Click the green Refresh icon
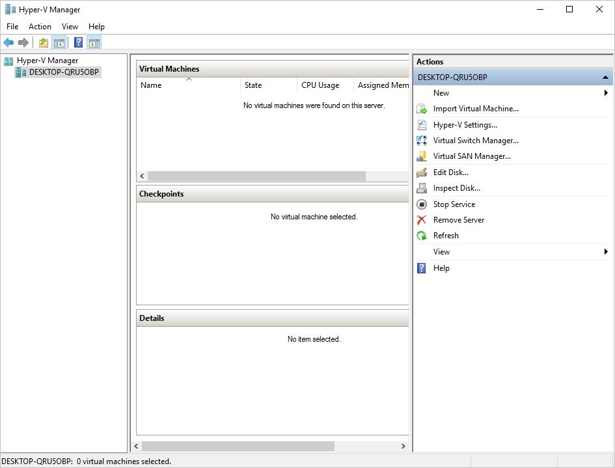 (x=422, y=236)
